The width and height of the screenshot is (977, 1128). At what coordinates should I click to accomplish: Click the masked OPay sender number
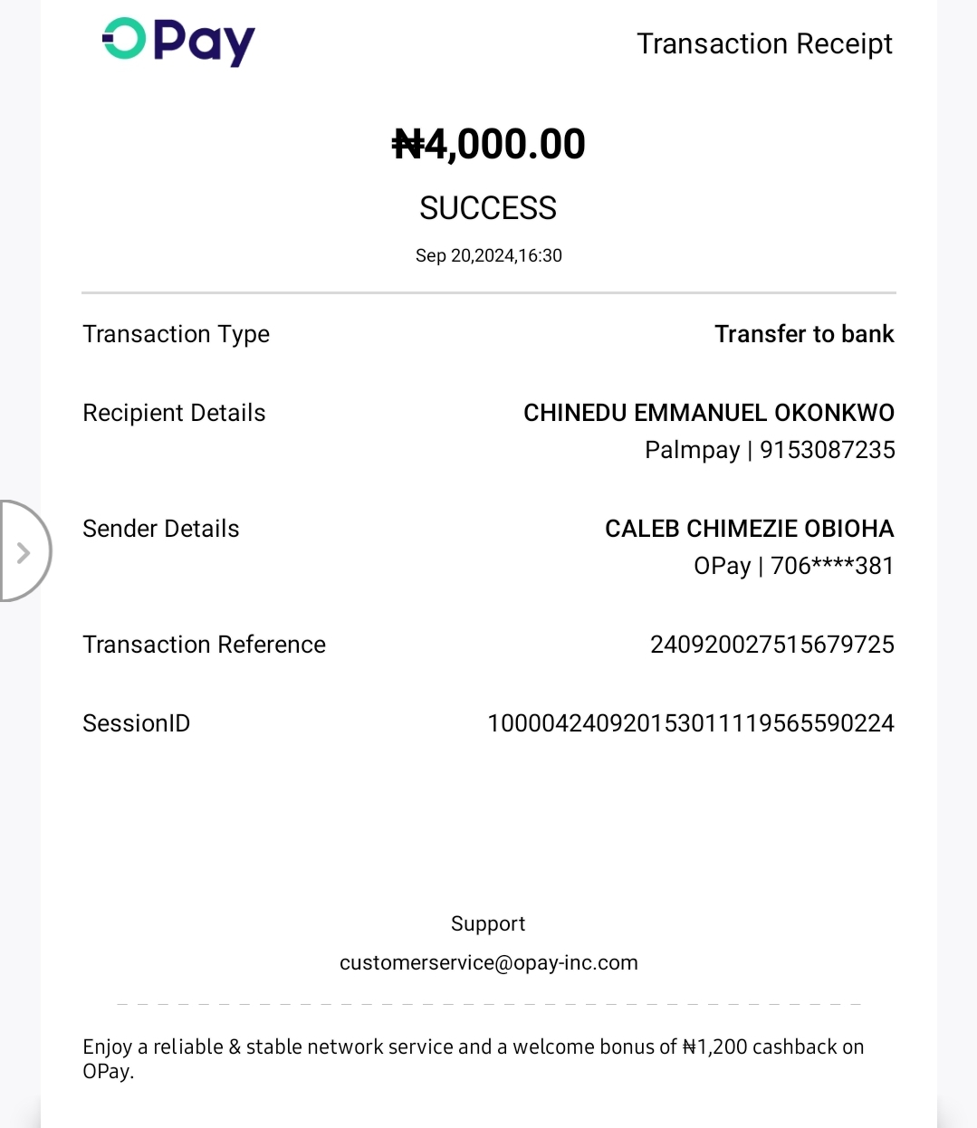(831, 566)
